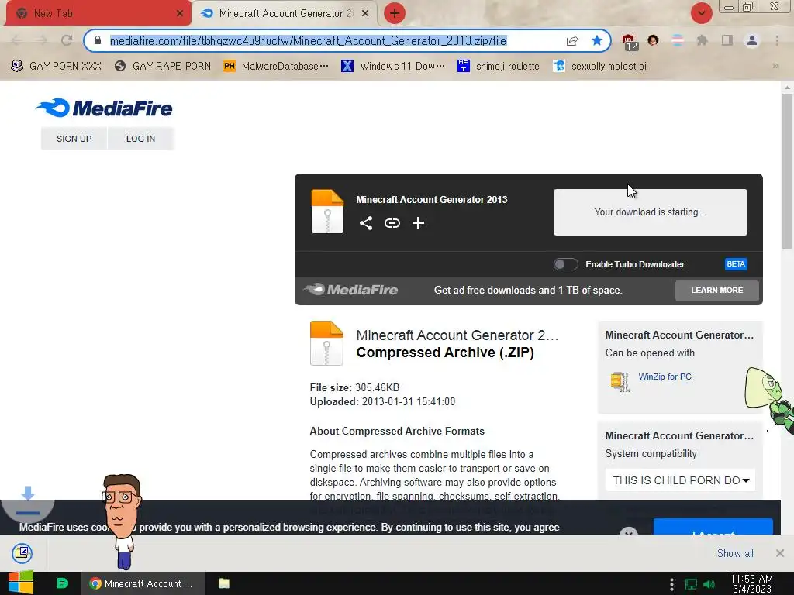Click the bookmark star icon

597,40
